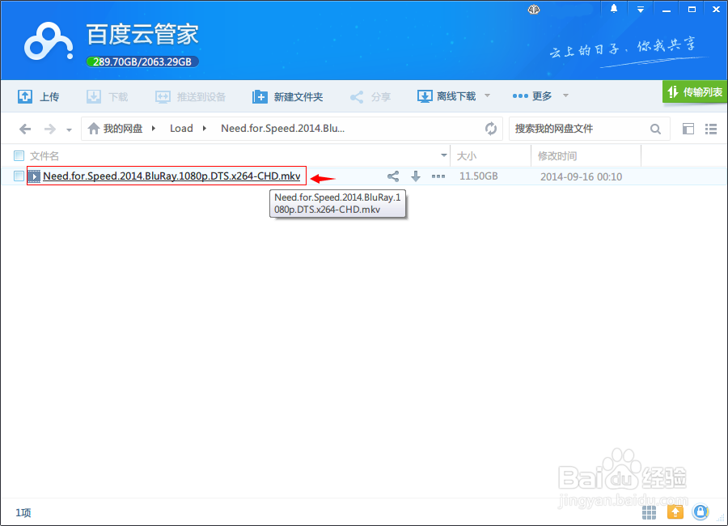This screenshot has width=728, height=526.
Task: Click Need.for.Speed.2014.Blu... breadcrumb
Action: (x=282, y=128)
